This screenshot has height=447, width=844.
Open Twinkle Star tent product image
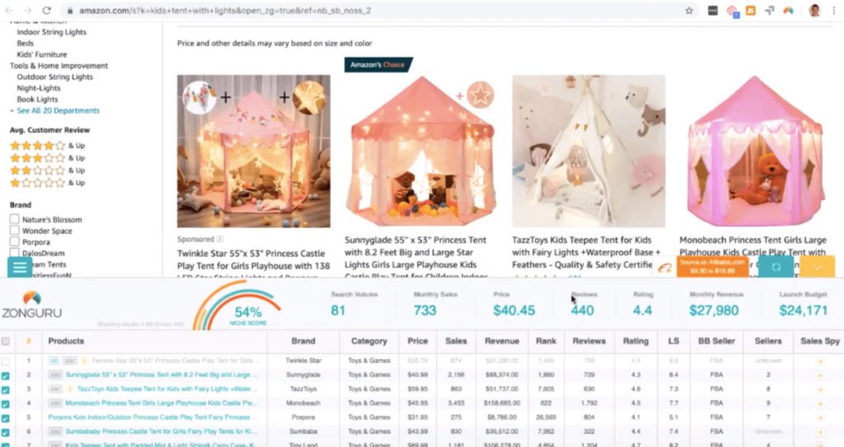254,151
